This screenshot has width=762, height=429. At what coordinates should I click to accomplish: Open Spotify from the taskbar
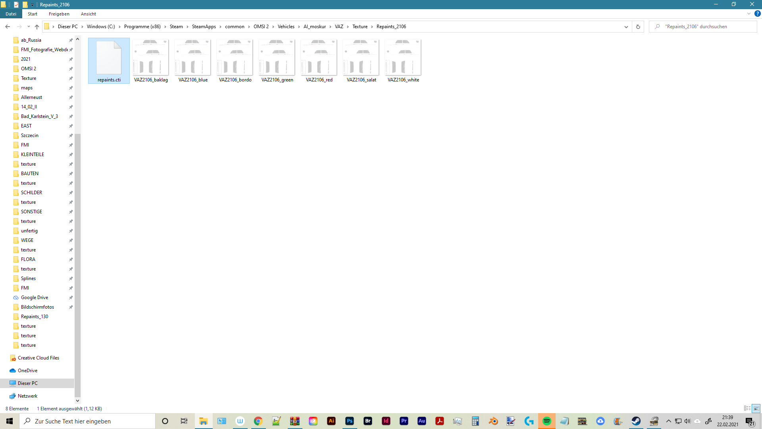(546, 421)
